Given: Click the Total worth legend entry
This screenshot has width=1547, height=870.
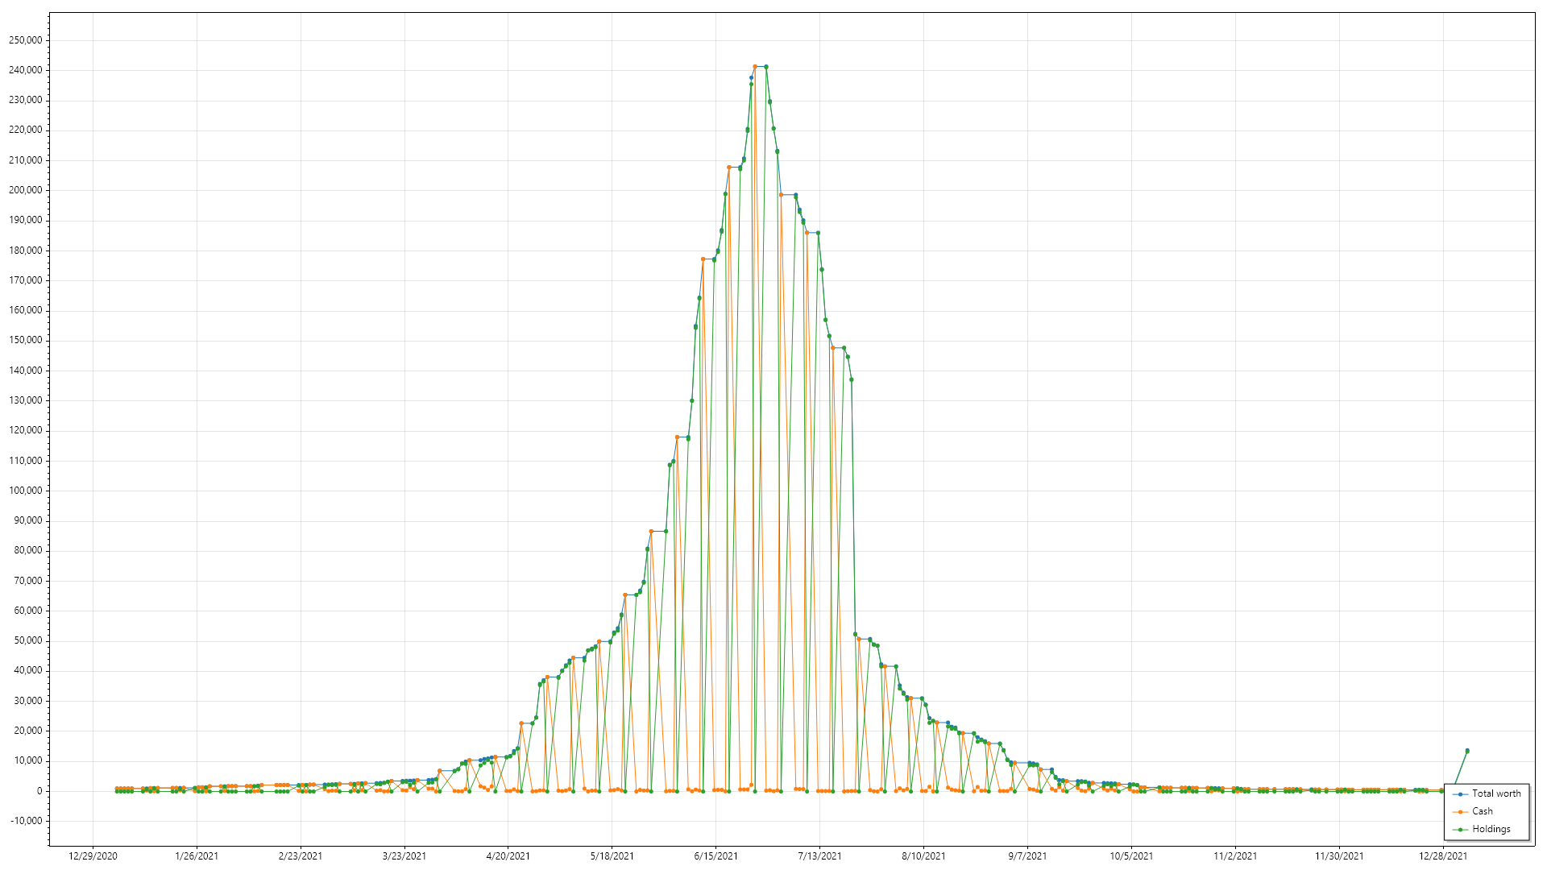Looking at the screenshot, I should click(x=1496, y=793).
